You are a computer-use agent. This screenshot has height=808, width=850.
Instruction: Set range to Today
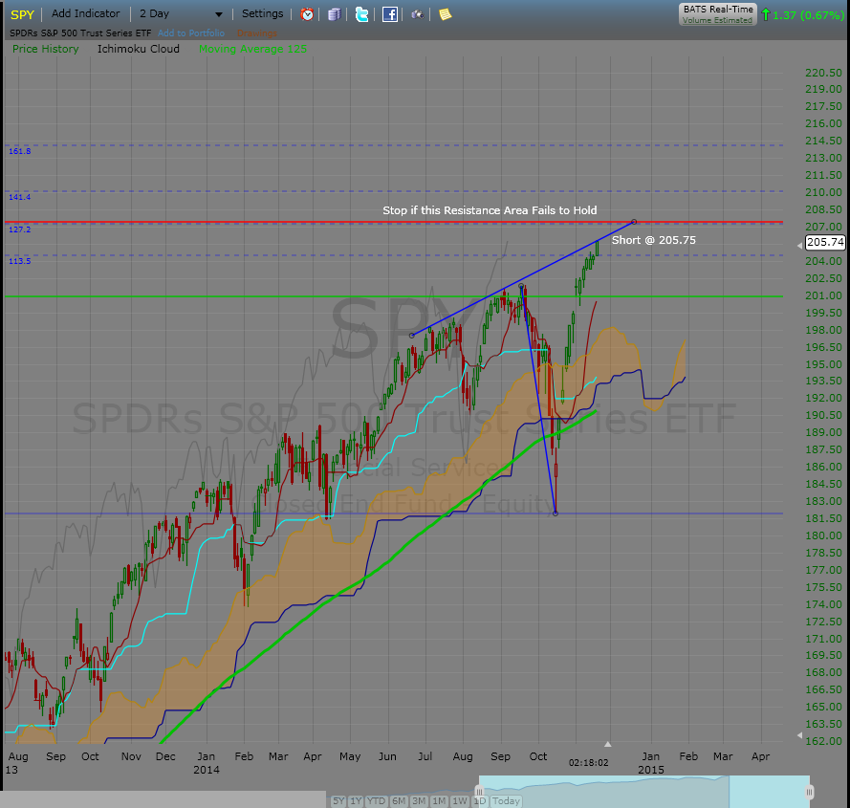click(506, 801)
